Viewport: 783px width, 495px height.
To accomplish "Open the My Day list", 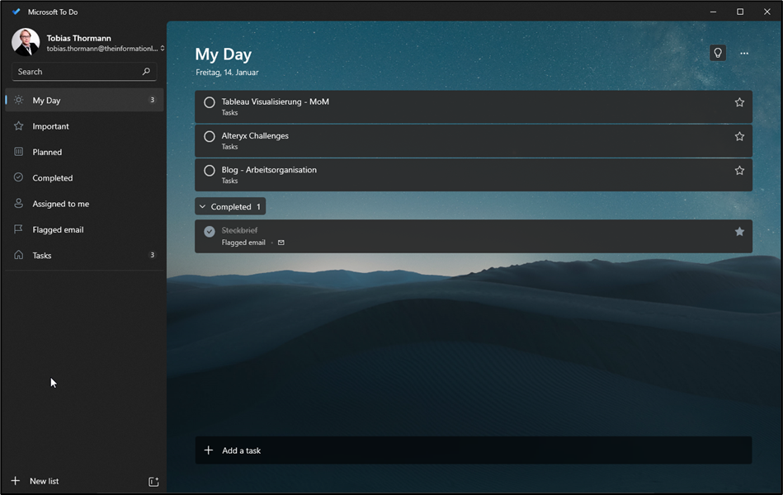I will coord(84,100).
